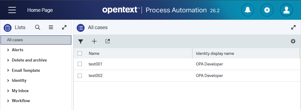Viewport: 301px width, 110px height.
Task: Search the Lists panel with magnifier icon
Action: pyautogui.click(x=38, y=28)
